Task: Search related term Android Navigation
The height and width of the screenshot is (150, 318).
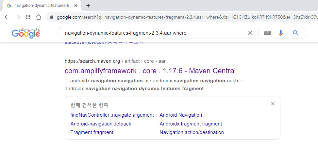Action: click(x=181, y=115)
